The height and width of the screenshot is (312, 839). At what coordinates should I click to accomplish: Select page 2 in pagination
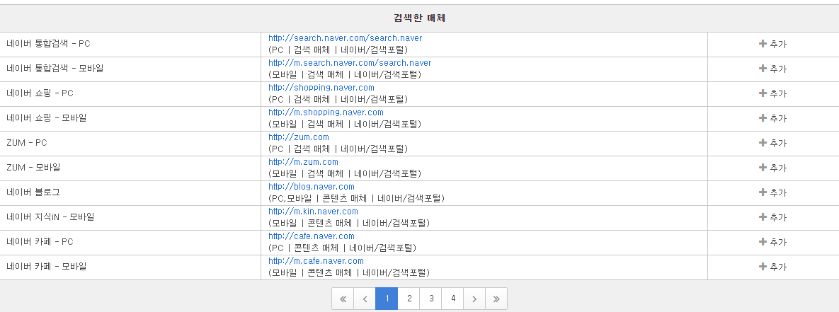point(409,299)
